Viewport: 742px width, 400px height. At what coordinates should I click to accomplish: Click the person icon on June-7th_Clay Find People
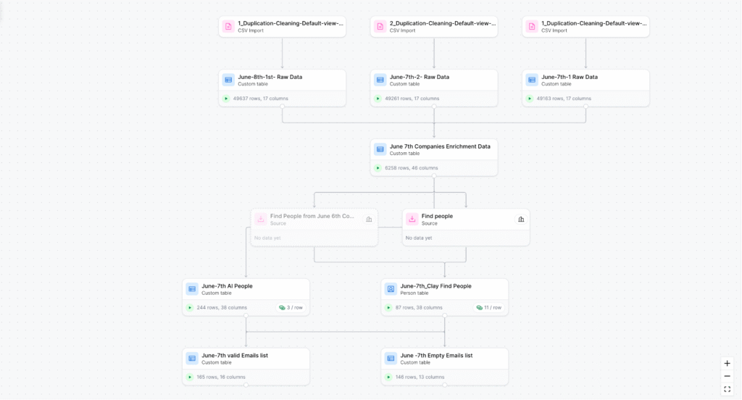(x=391, y=289)
